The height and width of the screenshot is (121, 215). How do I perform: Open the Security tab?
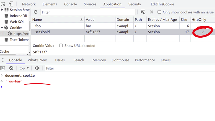click(x=135, y=4)
